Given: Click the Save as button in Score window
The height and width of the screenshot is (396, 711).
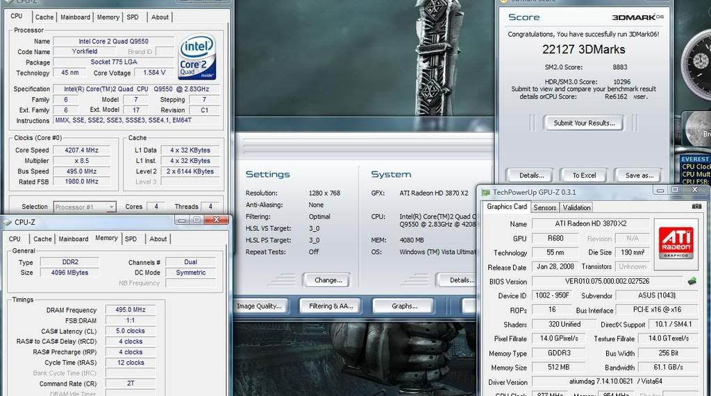Looking at the screenshot, I should (x=639, y=175).
